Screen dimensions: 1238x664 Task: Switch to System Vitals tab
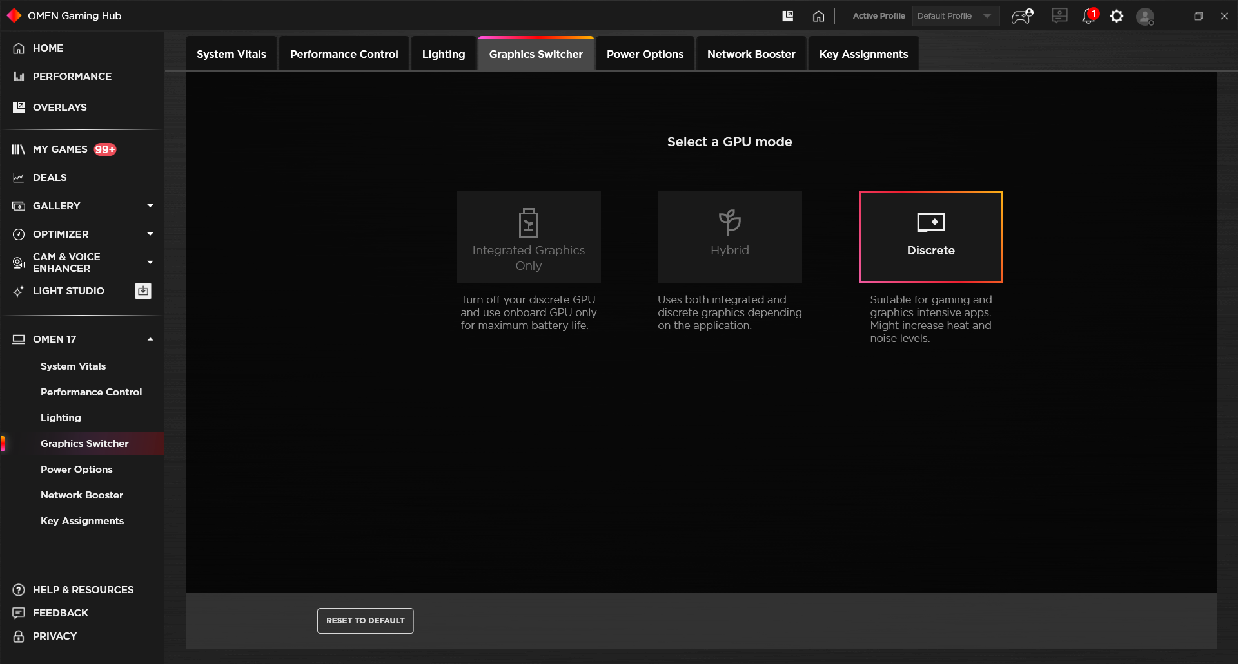pyautogui.click(x=231, y=54)
